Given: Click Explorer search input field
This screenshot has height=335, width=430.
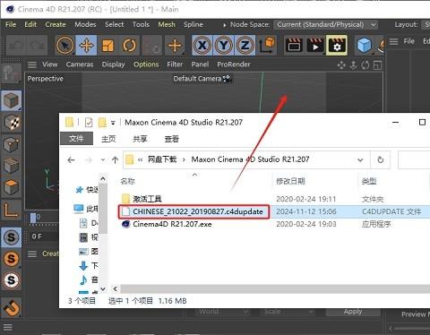Looking at the screenshot, I should (414, 159).
